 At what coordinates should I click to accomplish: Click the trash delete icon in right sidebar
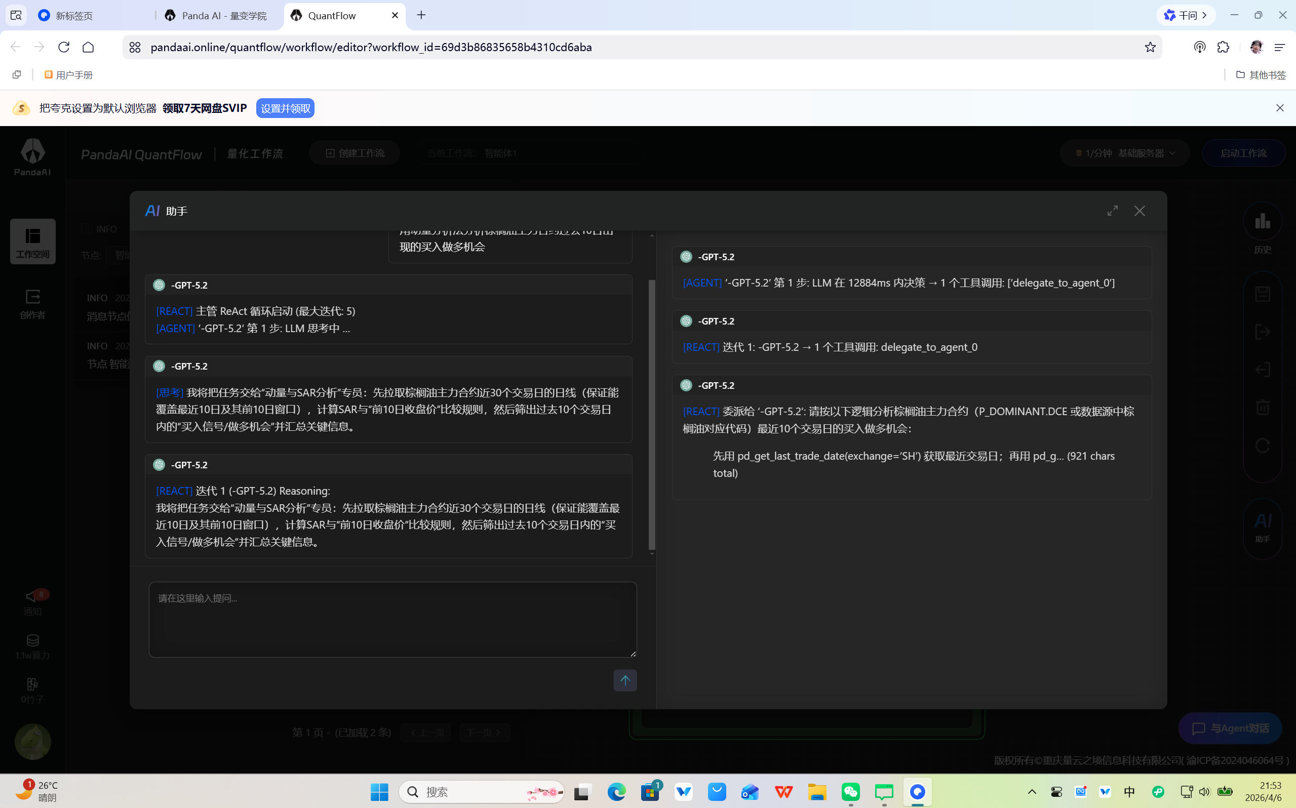tap(1263, 407)
